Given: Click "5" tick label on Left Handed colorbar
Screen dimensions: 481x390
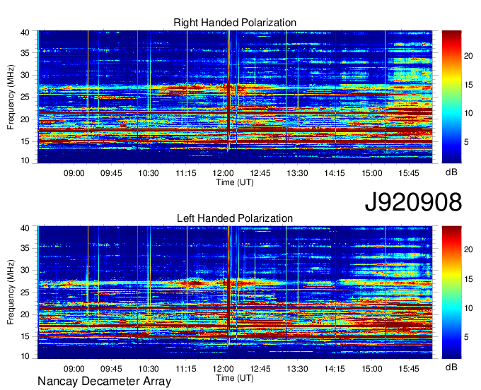Looking at the screenshot, I should (466, 337).
